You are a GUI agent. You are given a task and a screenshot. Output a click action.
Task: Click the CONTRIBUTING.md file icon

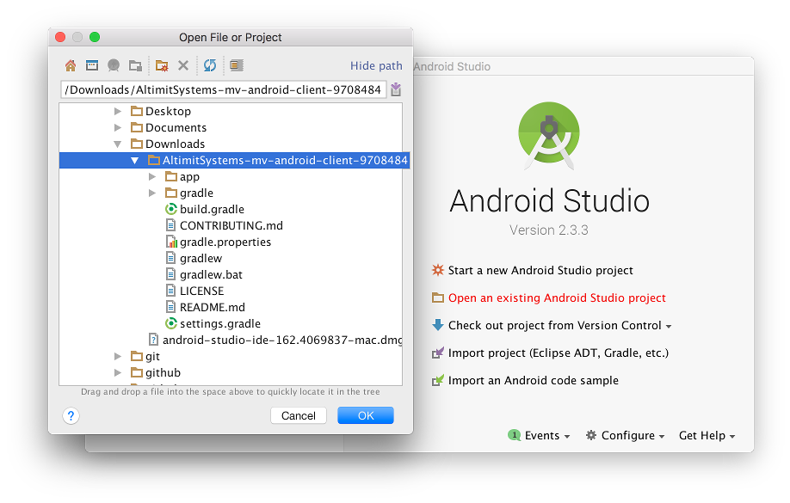171,225
